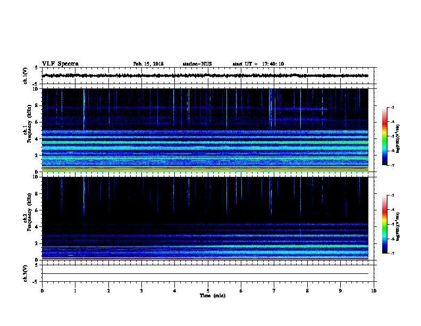Click the ch.1 voltage waveform trace
This screenshot has height=326, width=421.
tap(205, 76)
